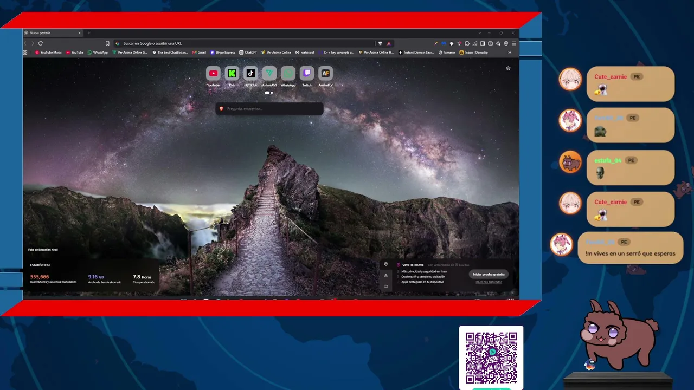694x390 pixels.
Task: Open the Stripe Express bookmark
Action: point(223,53)
